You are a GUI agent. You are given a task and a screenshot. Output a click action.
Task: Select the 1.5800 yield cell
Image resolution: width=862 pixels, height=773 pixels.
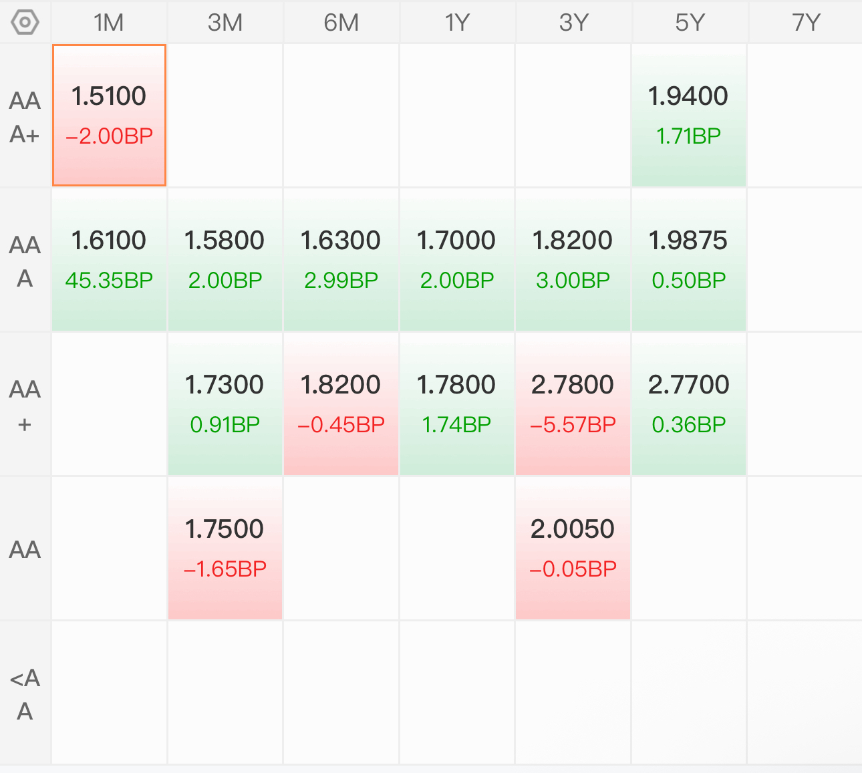pos(225,260)
